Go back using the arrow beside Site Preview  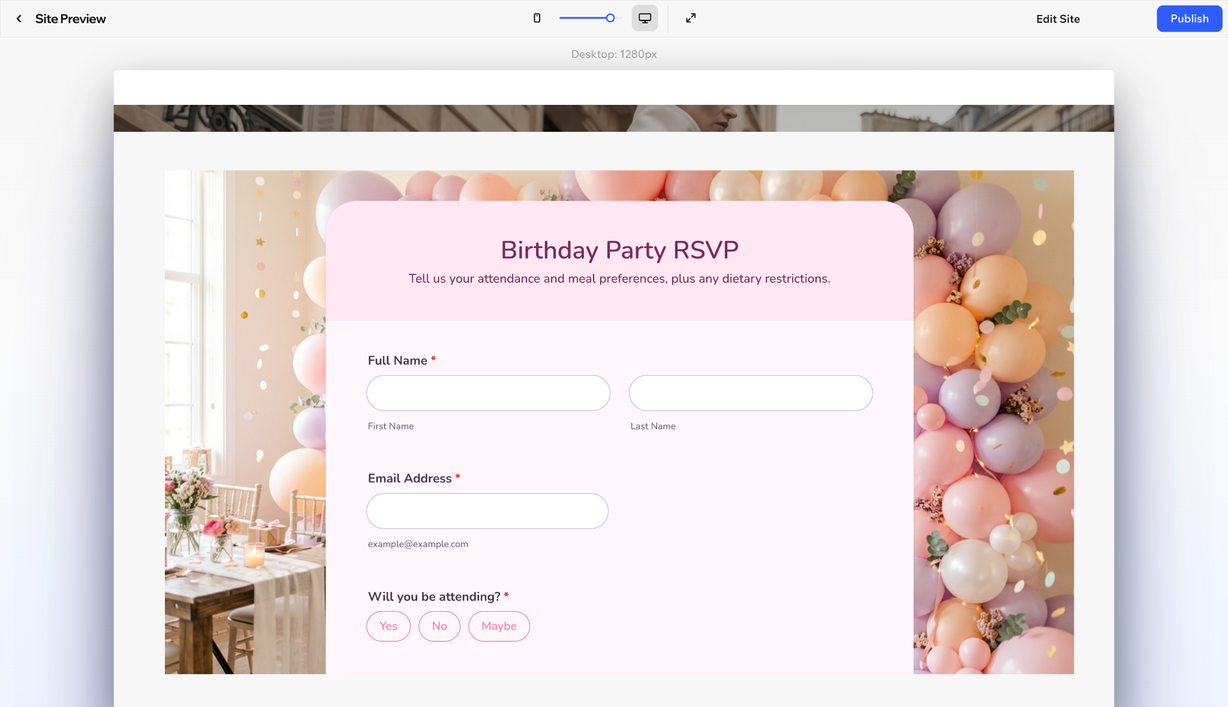(19, 19)
